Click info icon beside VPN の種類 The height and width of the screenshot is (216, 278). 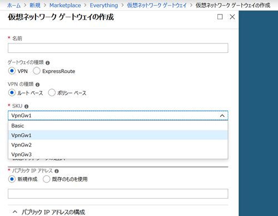pos(37,85)
